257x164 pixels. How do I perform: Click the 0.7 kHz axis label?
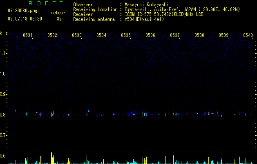(3, 135)
